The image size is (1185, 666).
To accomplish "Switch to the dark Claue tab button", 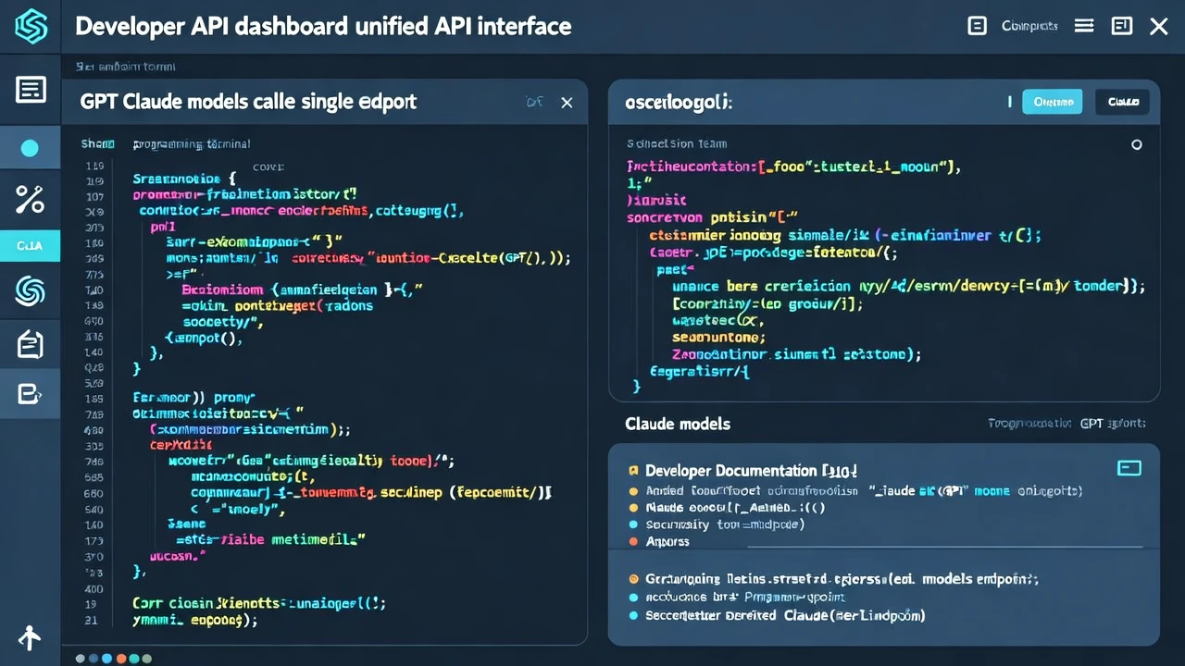I will [x=1122, y=102].
